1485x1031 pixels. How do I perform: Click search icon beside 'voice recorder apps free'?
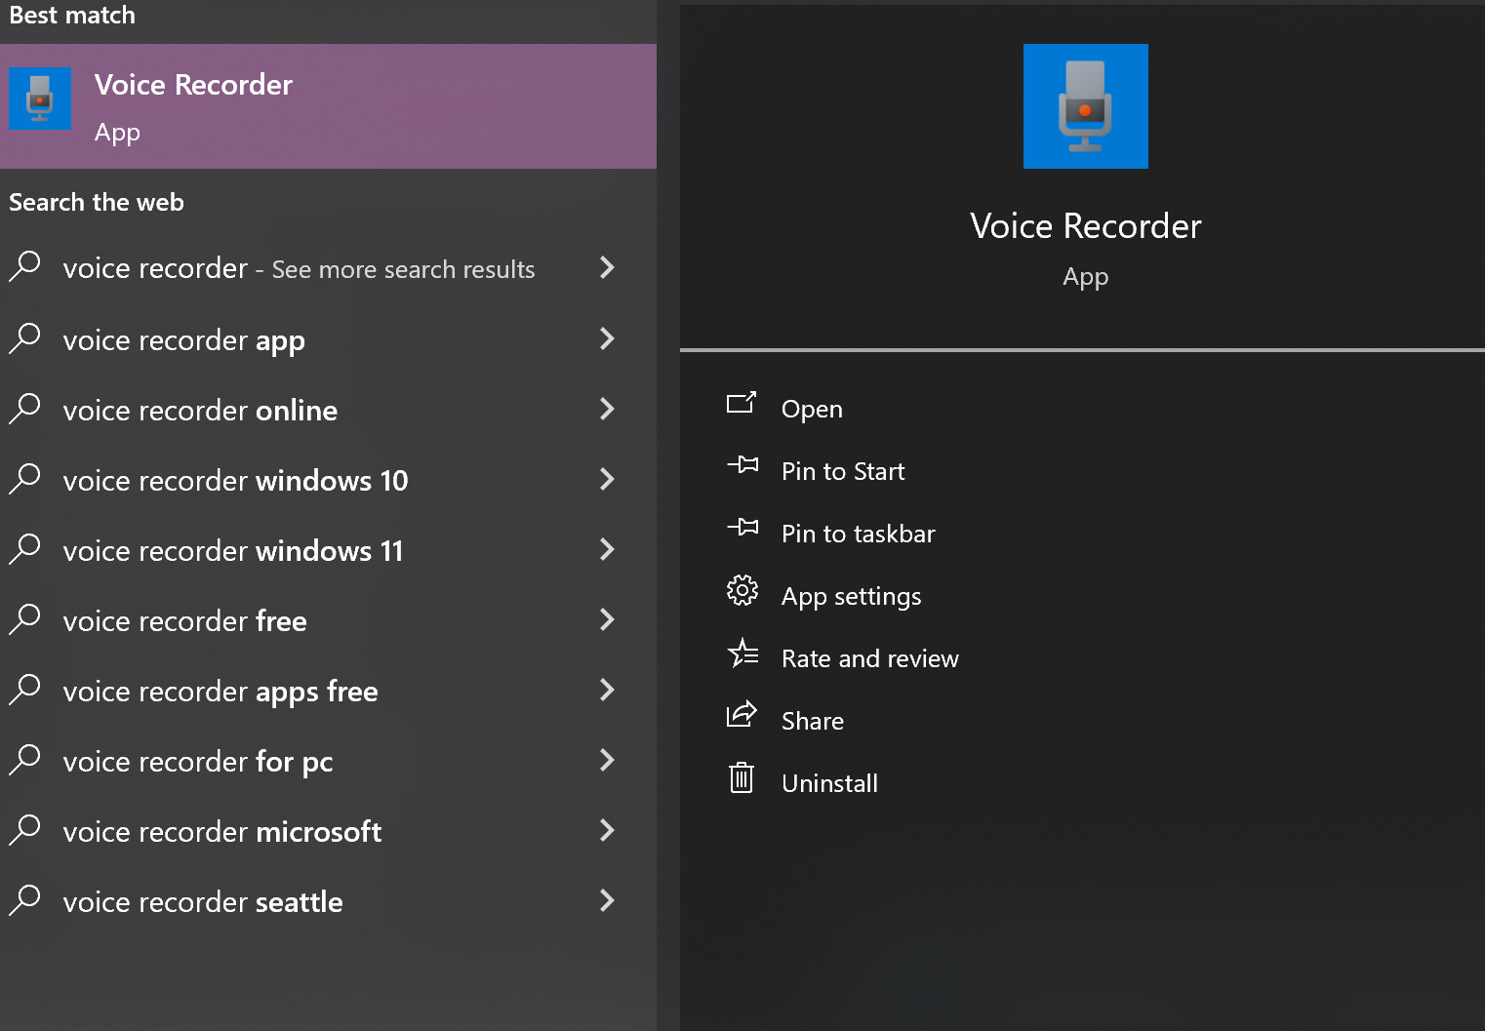coord(25,690)
